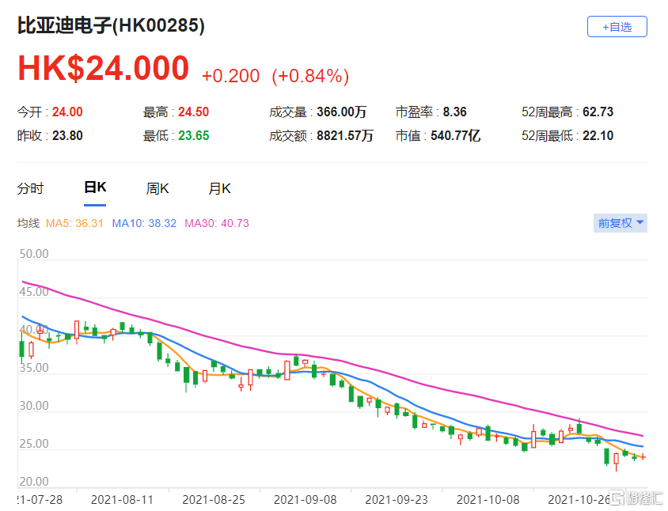Click the 成交量 value 366.00万
The image size is (668, 511).
point(342,112)
